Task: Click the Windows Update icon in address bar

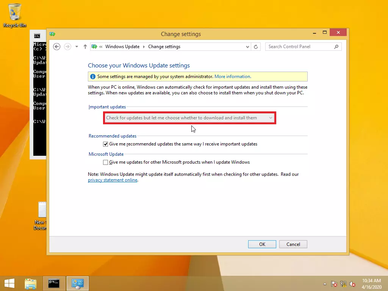Action: tap(94, 47)
